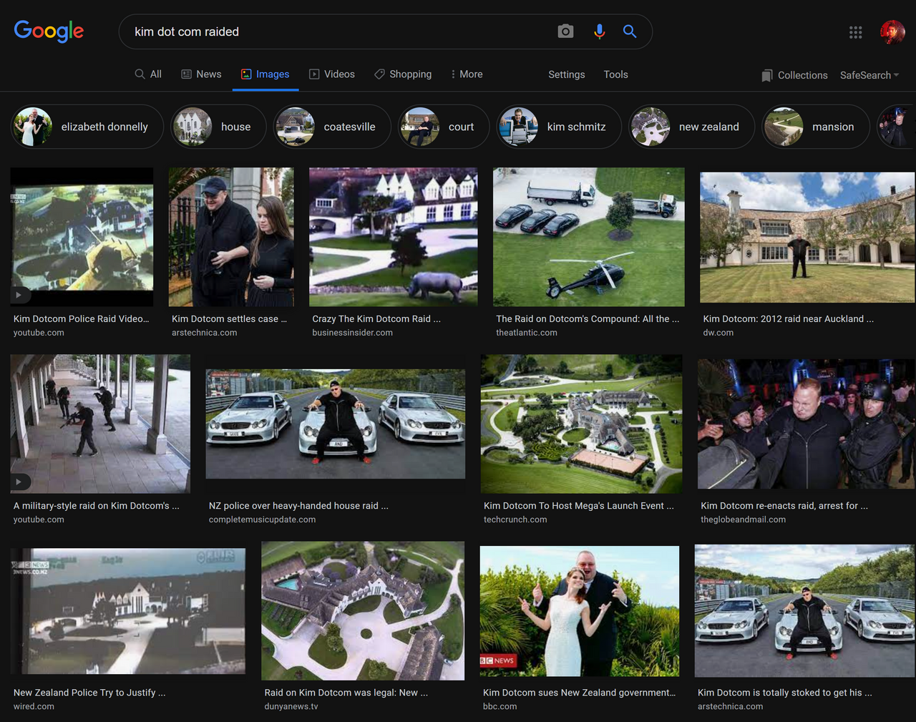The height and width of the screenshot is (722, 916).
Task: Open 'Raid on Kim Dotcom was legal' link
Action: coord(346,693)
